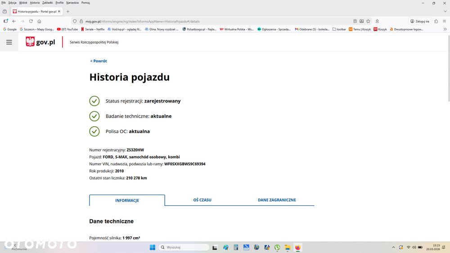Viewport: 450px width, 253px height.
Task: Show more bookmarks with the double chevron
Action: pos(445,29)
